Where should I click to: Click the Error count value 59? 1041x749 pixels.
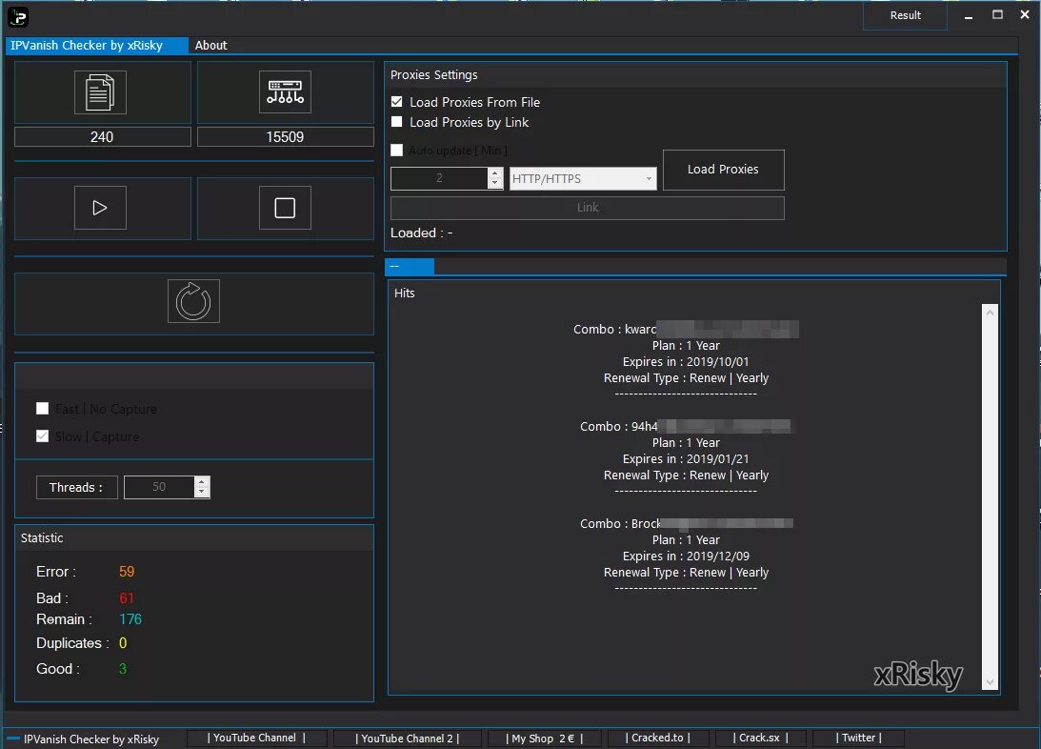(x=127, y=572)
